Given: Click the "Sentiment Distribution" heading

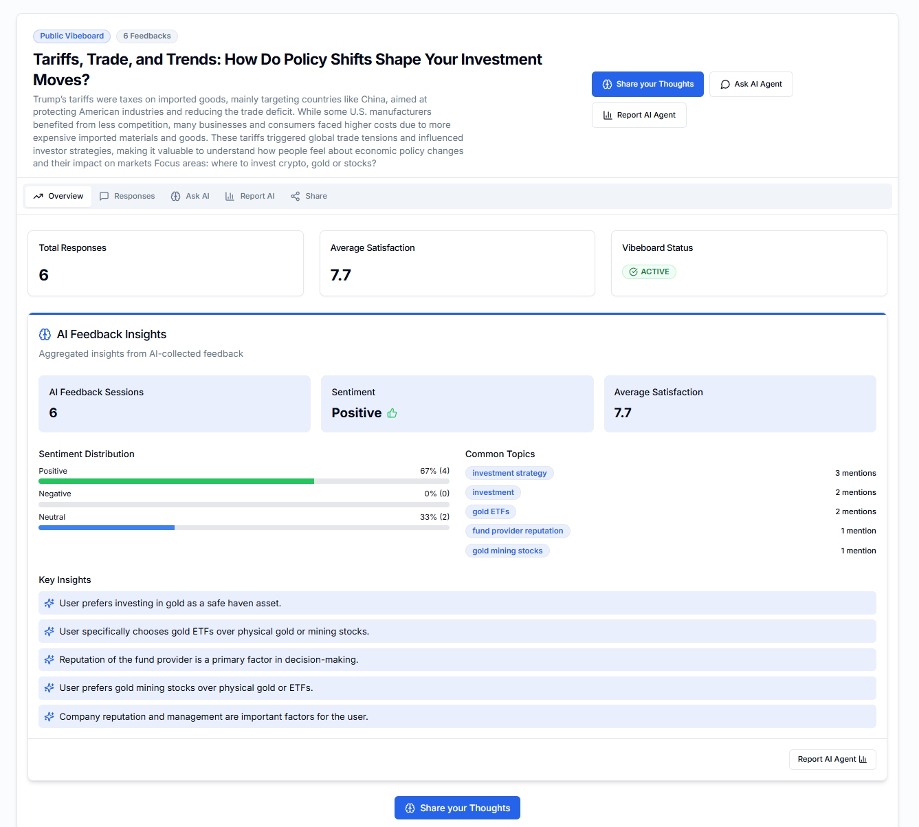Looking at the screenshot, I should pyautogui.click(x=87, y=454).
